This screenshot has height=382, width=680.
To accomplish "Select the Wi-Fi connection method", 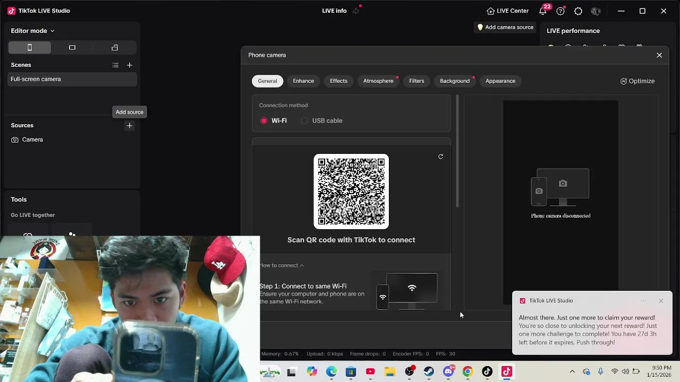I will (x=274, y=120).
